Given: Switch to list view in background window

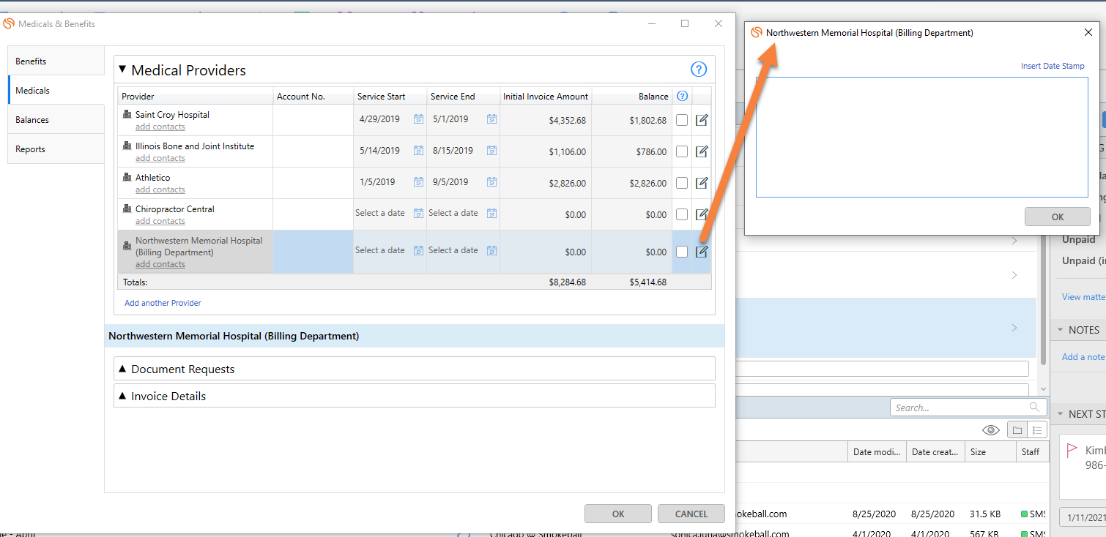Looking at the screenshot, I should coord(1037,430).
